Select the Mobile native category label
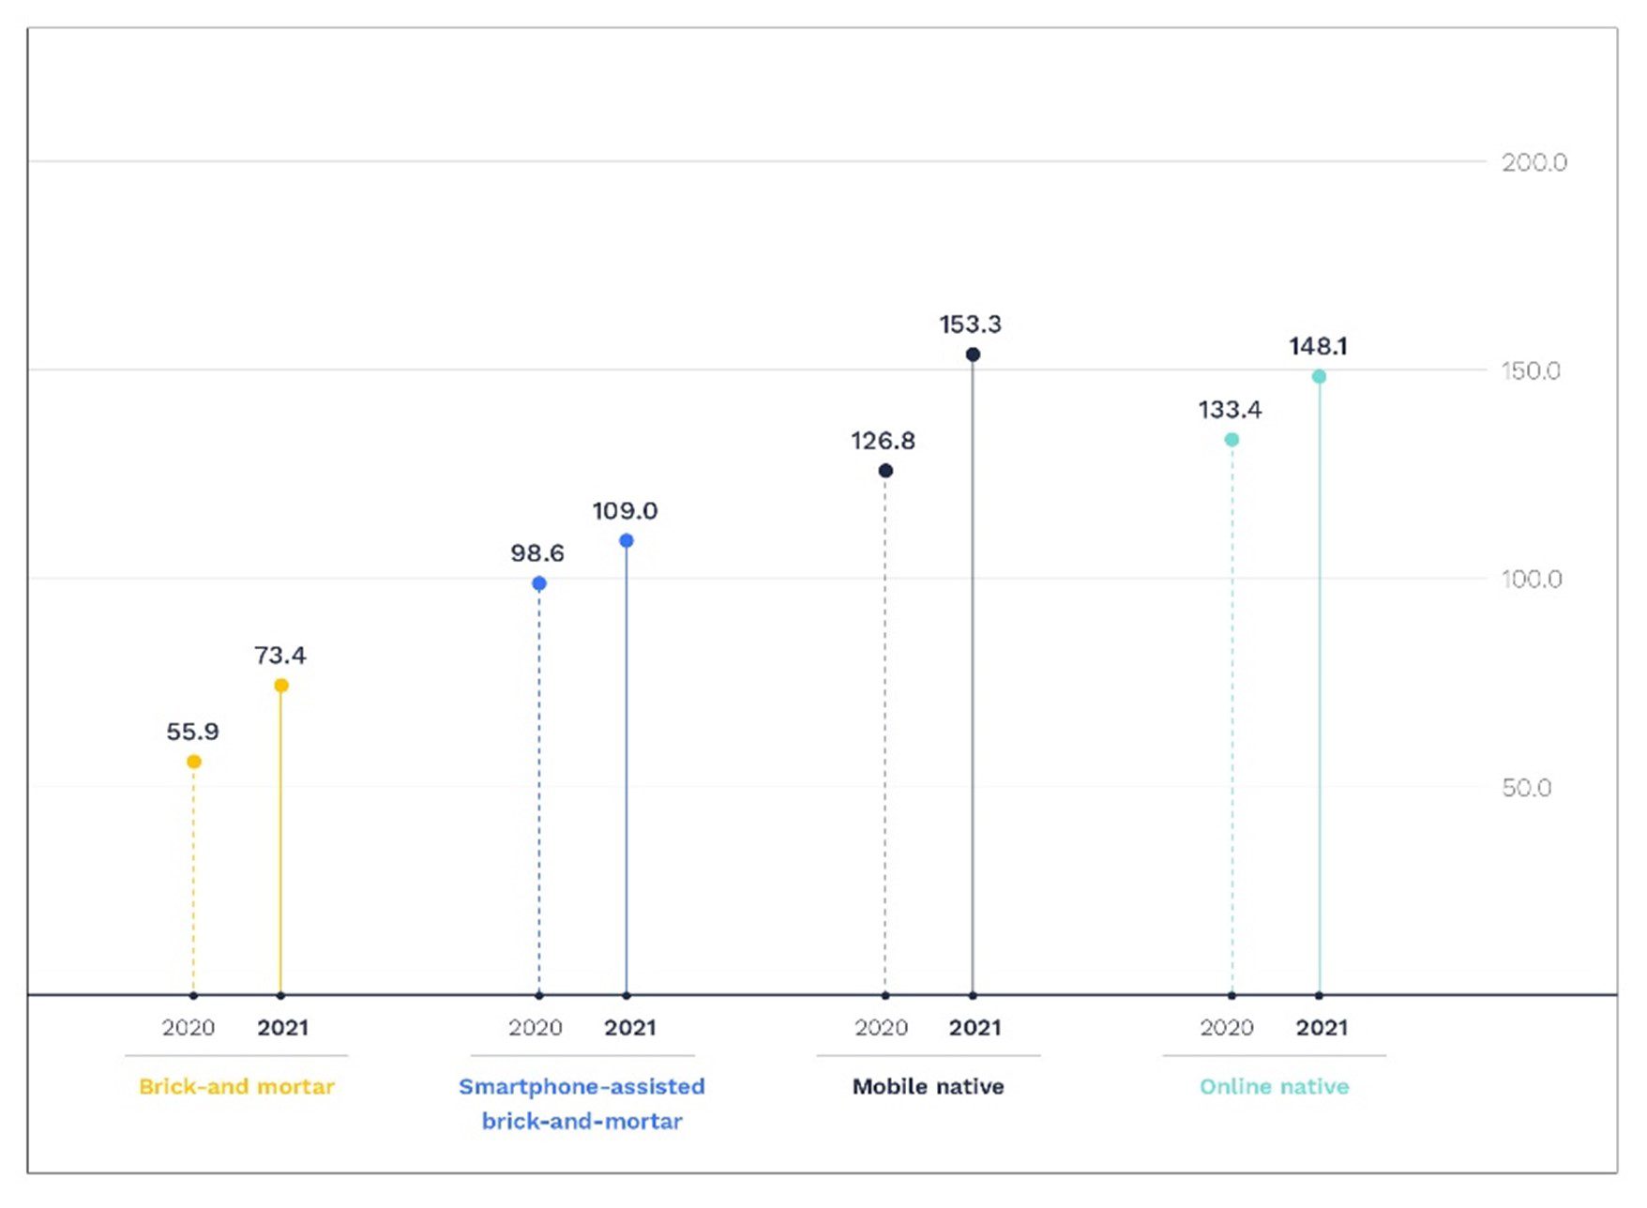 coord(928,1086)
